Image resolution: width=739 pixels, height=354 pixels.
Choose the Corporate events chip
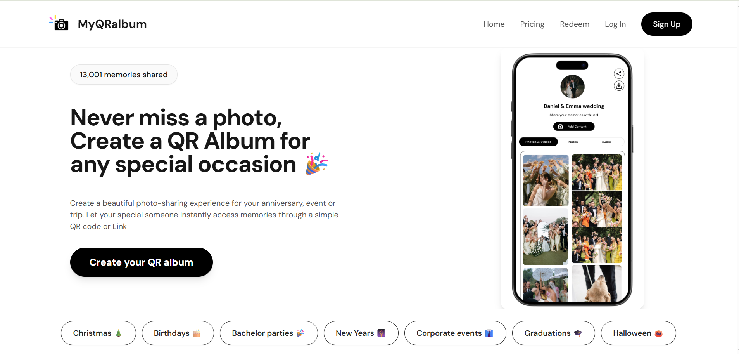455,333
